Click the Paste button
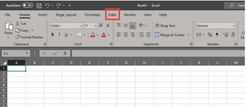The width and height of the screenshot is (246, 107). click(8, 30)
